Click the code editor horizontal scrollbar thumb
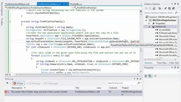Image resolution: width=181 pixels, height=102 pixels. (45, 75)
